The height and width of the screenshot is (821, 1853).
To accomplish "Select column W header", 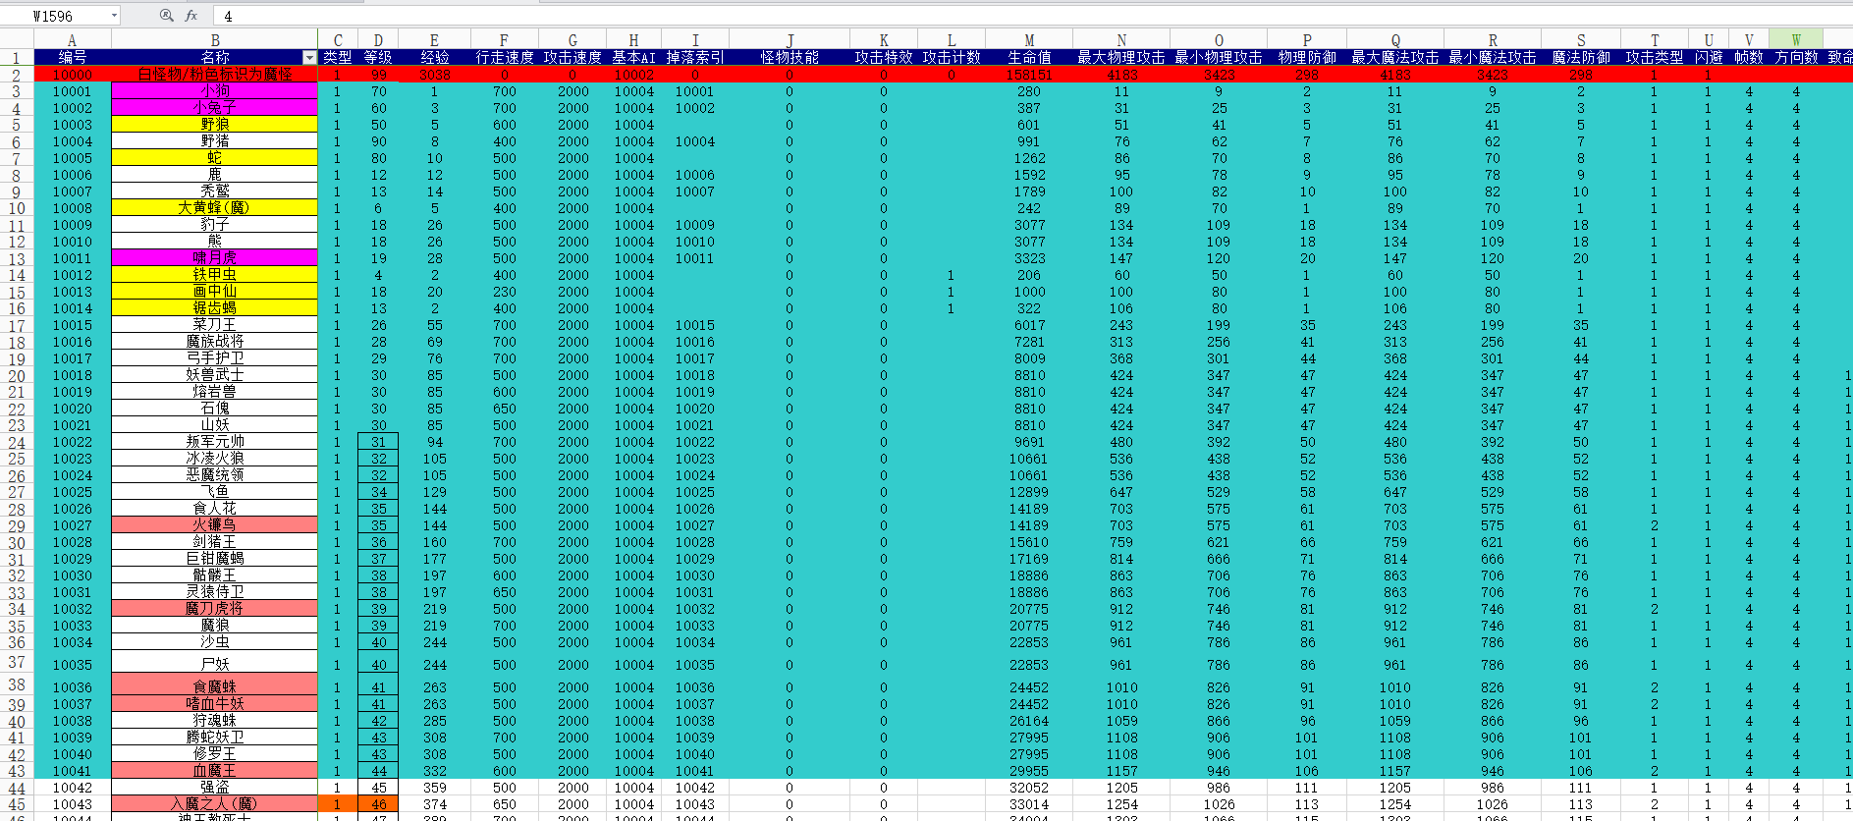I will [1796, 40].
